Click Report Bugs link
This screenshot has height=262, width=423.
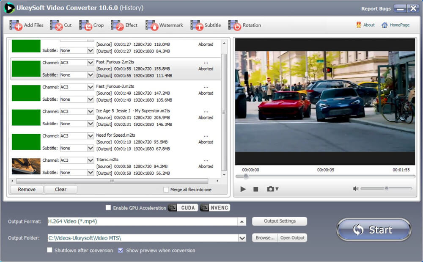coord(376,8)
